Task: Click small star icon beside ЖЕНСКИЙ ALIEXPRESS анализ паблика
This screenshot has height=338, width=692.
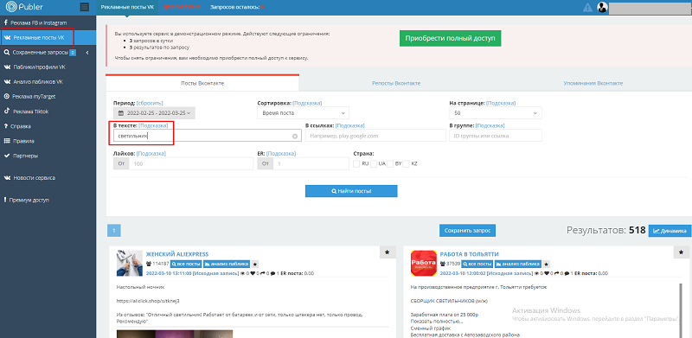Action: point(255,264)
